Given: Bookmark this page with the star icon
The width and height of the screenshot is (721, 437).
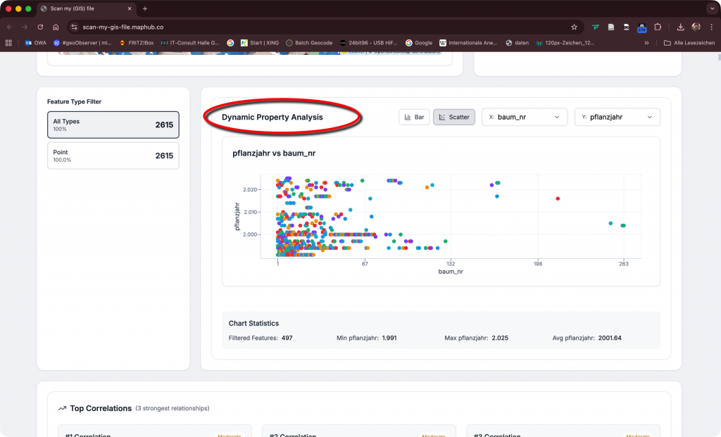Looking at the screenshot, I should point(574,27).
